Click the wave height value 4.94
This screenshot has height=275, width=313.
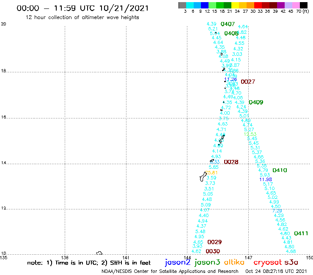tap(203, 221)
